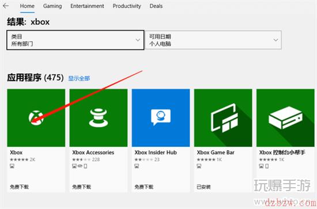Click the PC device icon under Xbox 控制台小帮手

coord(262,166)
